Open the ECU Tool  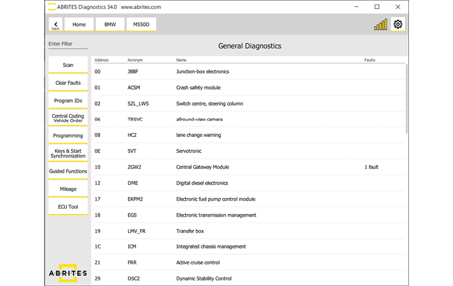(68, 207)
